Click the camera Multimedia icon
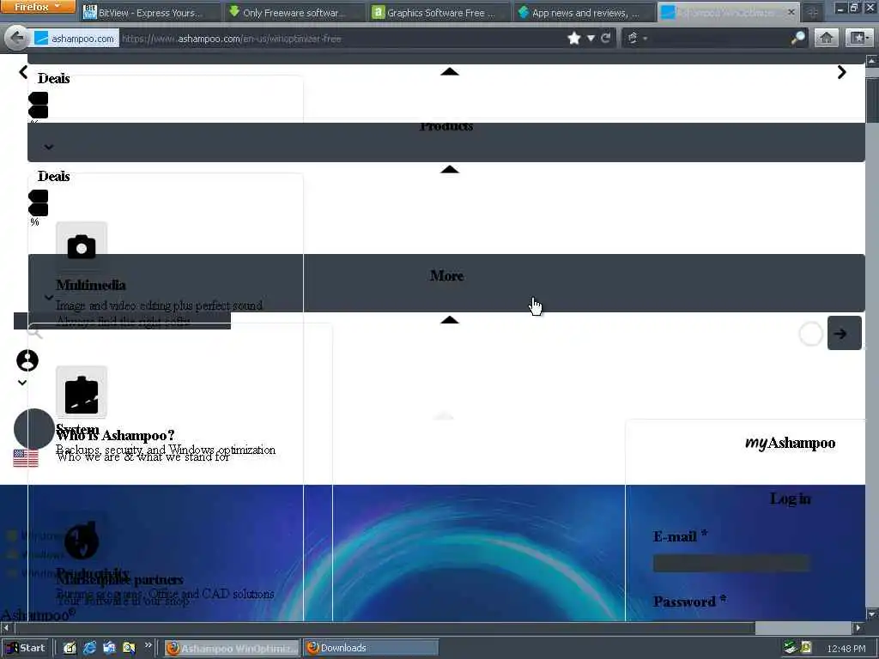This screenshot has height=659, width=879. 82,246
